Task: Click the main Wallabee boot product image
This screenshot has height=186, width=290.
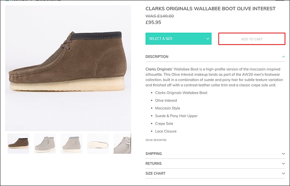Action: pyautogui.click(x=68, y=68)
